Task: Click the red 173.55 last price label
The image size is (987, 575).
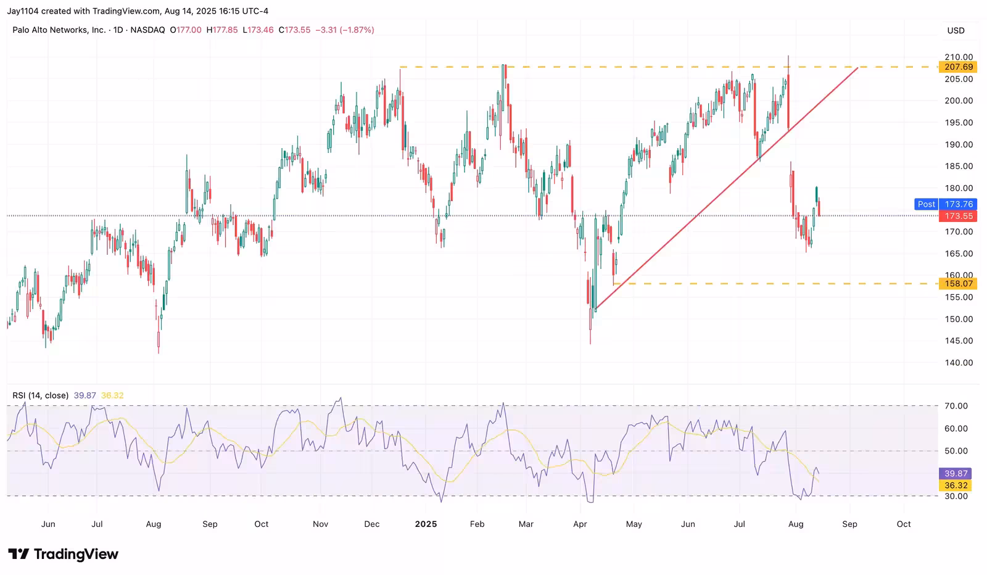Action: click(958, 216)
